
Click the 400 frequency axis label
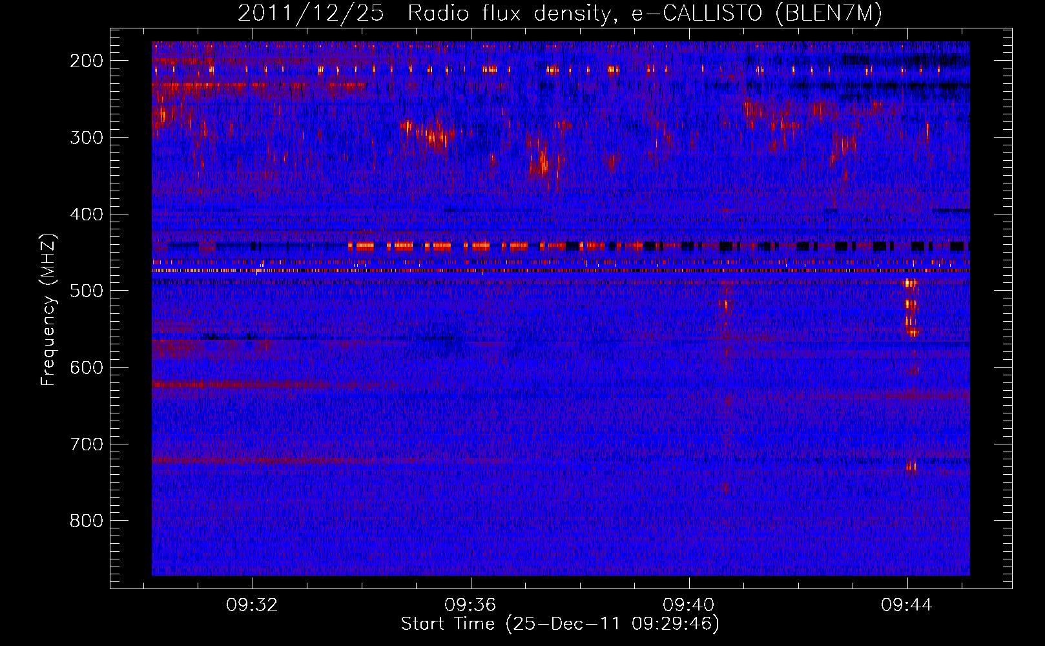(87, 214)
